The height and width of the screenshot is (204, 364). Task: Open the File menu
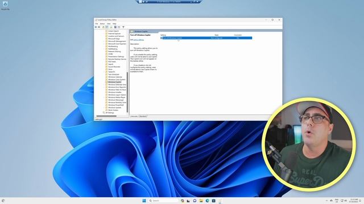pos(96,24)
